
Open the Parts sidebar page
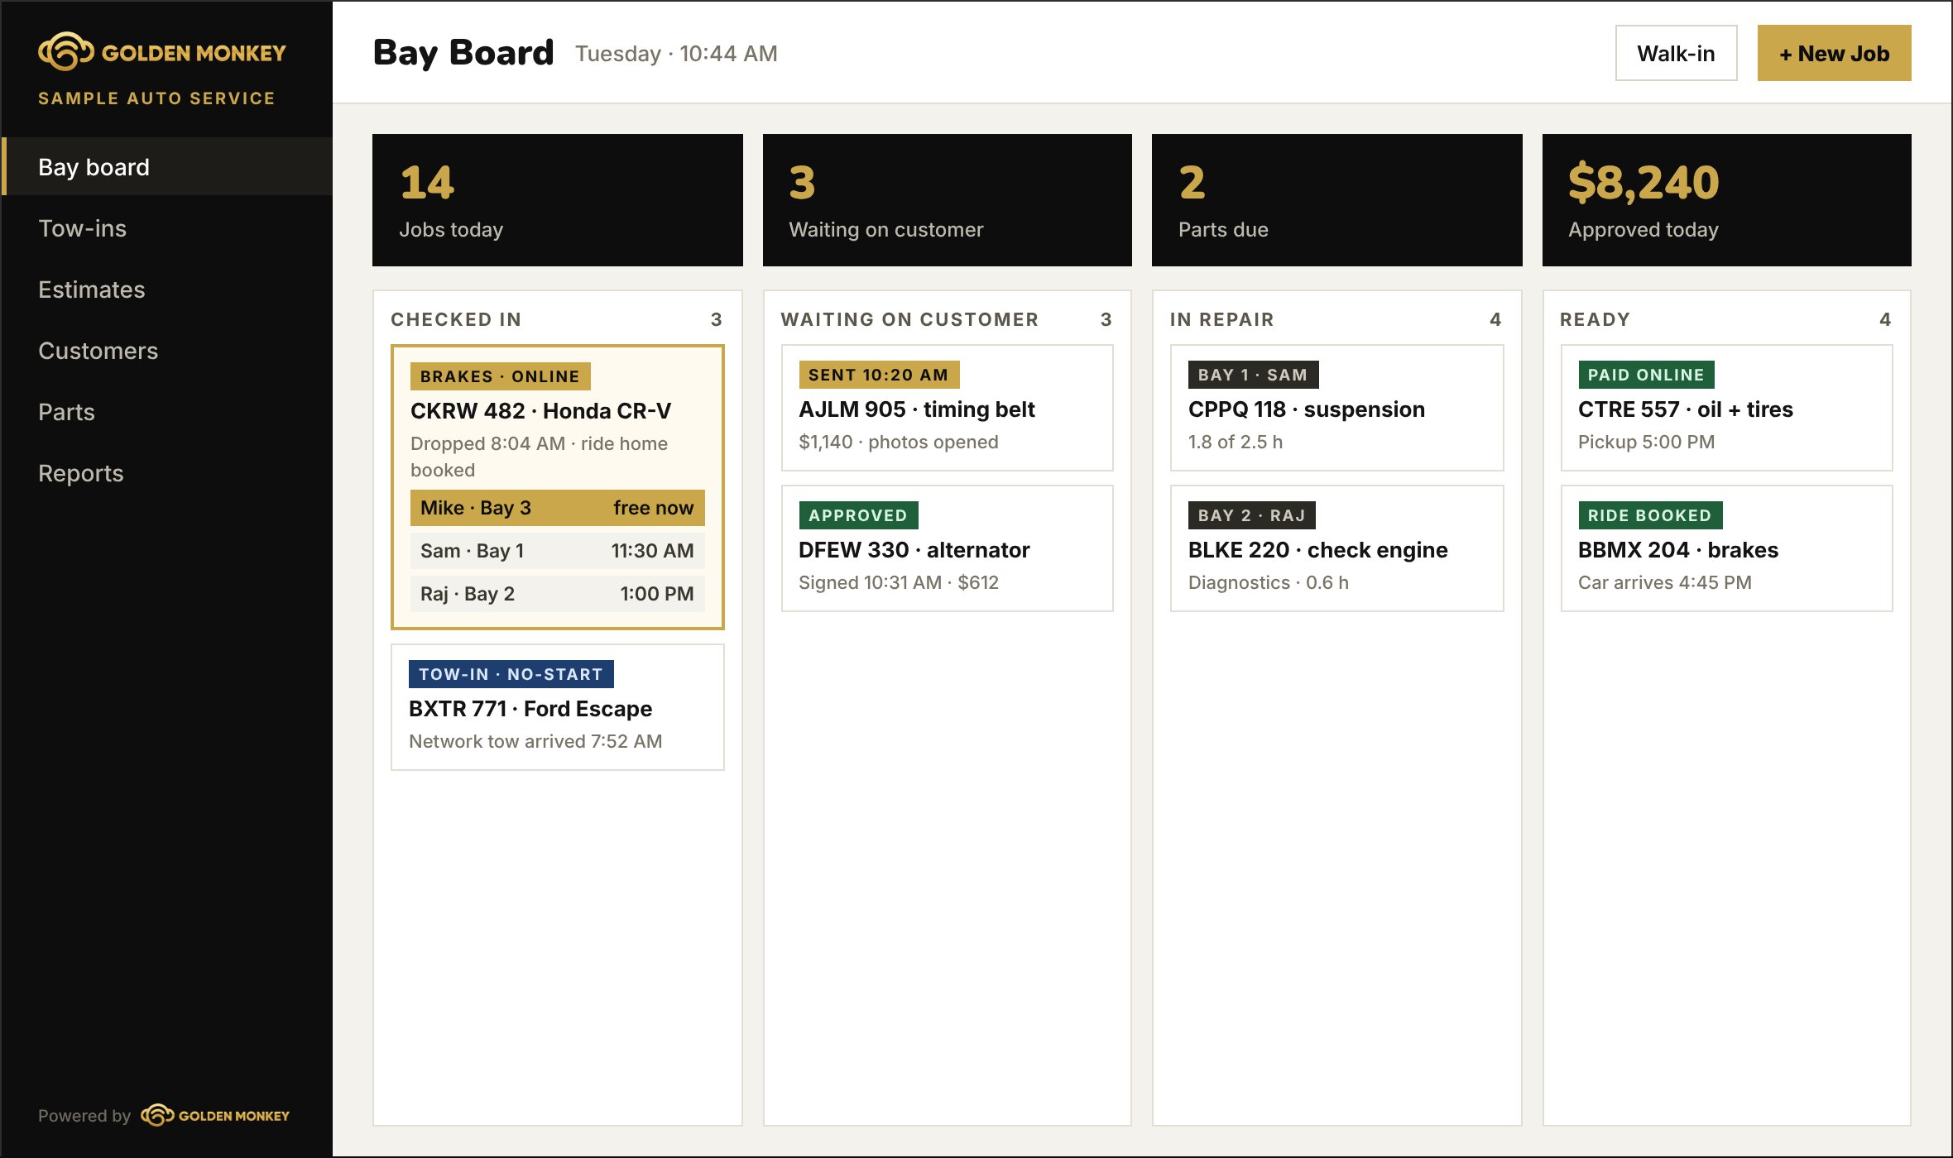pyautogui.click(x=166, y=411)
